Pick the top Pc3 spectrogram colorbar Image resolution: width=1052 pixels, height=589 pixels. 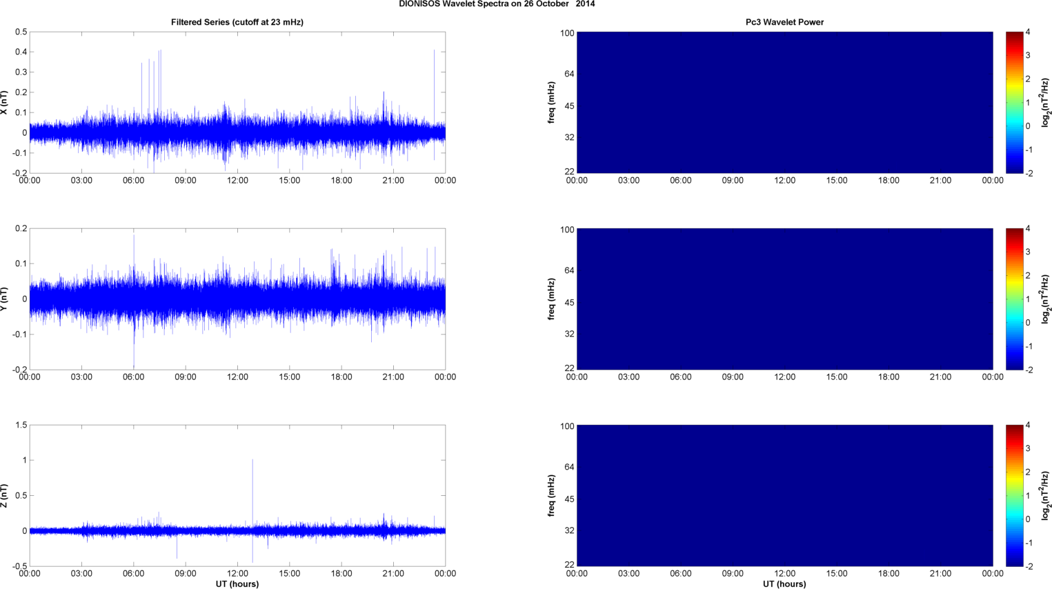pos(1014,102)
